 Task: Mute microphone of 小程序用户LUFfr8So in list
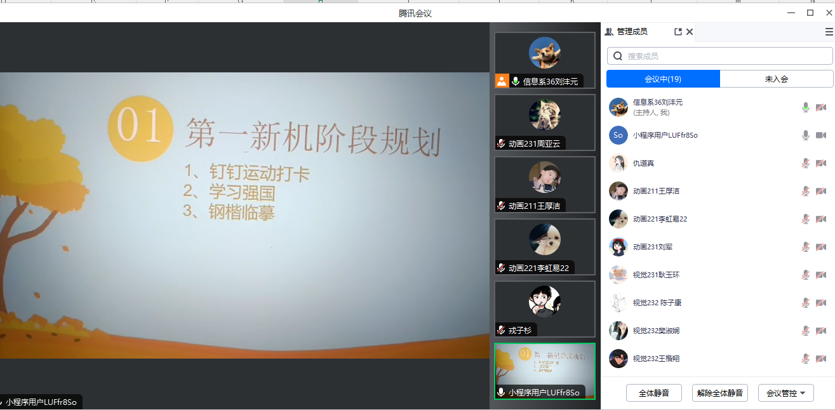point(806,135)
